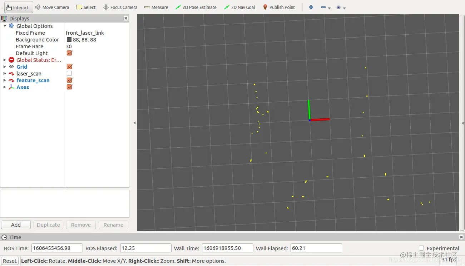The width and height of the screenshot is (465, 266).
Task: Choose the Select tool
Action: tap(86, 7)
